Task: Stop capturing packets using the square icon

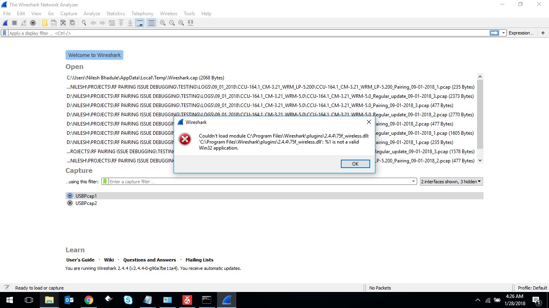Action: 14,23
